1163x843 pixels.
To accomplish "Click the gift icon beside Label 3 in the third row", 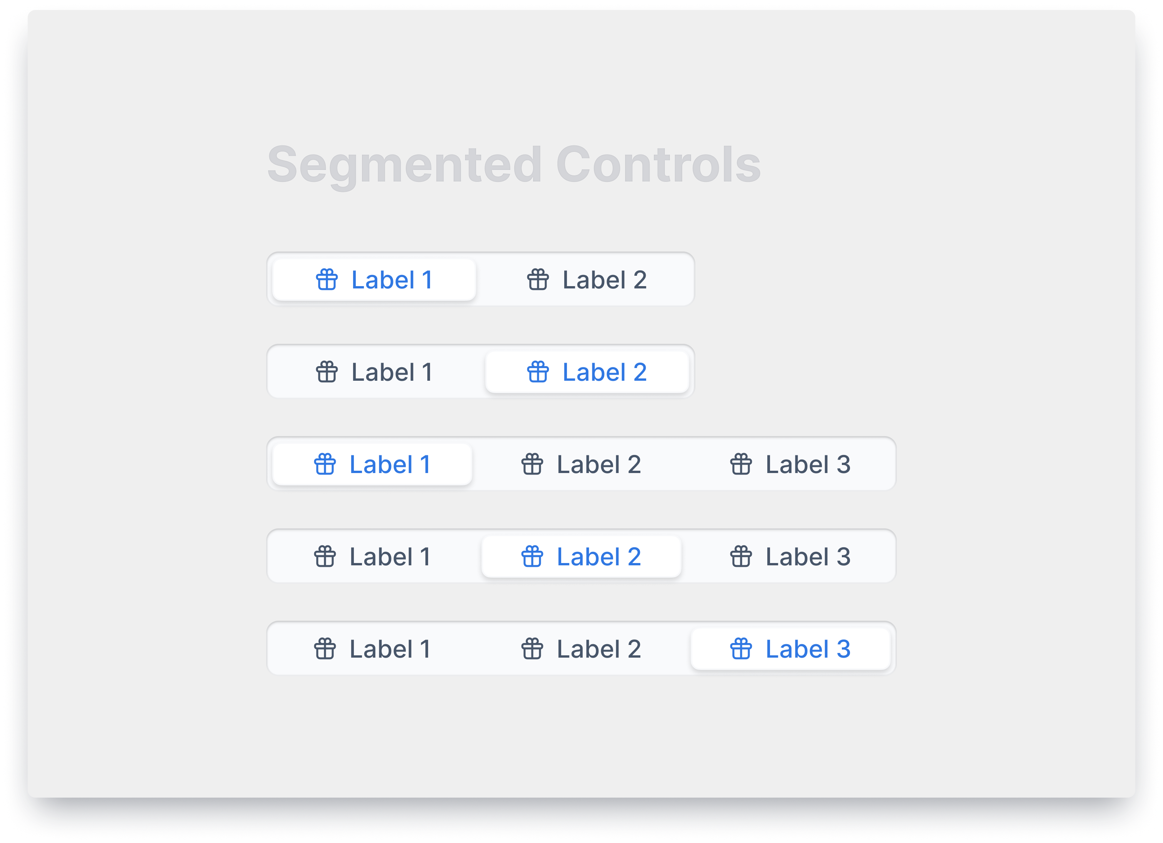I will pos(741,464).
